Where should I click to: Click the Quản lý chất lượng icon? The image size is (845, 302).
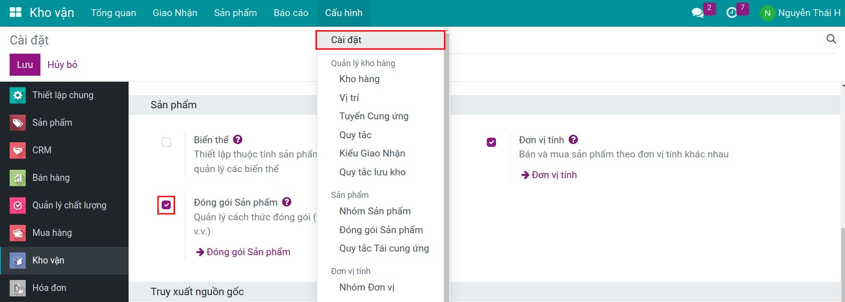tap(17, 206)
